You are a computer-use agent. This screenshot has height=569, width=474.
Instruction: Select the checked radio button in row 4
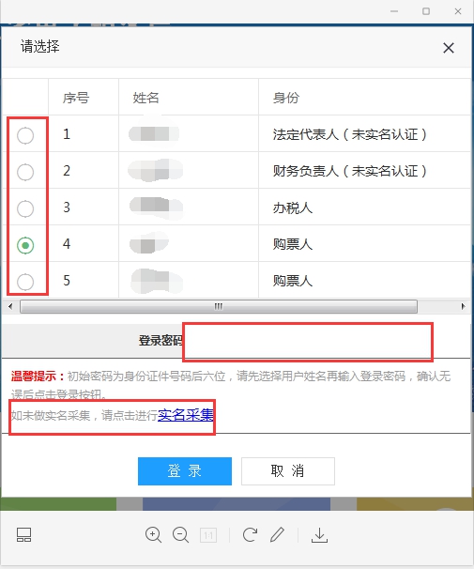coord(25,245)
